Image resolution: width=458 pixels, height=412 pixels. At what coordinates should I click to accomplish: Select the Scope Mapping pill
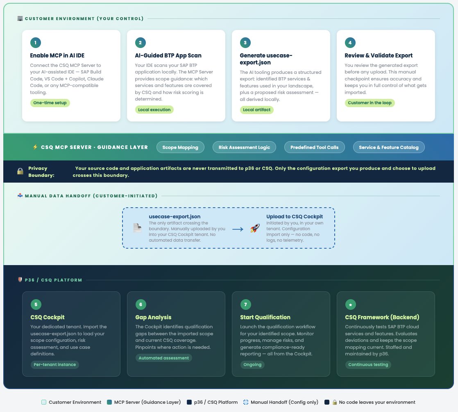pyautogui.click(x=180, y=147)
